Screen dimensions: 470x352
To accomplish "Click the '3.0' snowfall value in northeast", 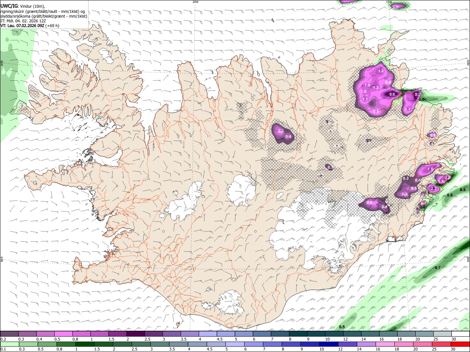I will pos(392,94).
